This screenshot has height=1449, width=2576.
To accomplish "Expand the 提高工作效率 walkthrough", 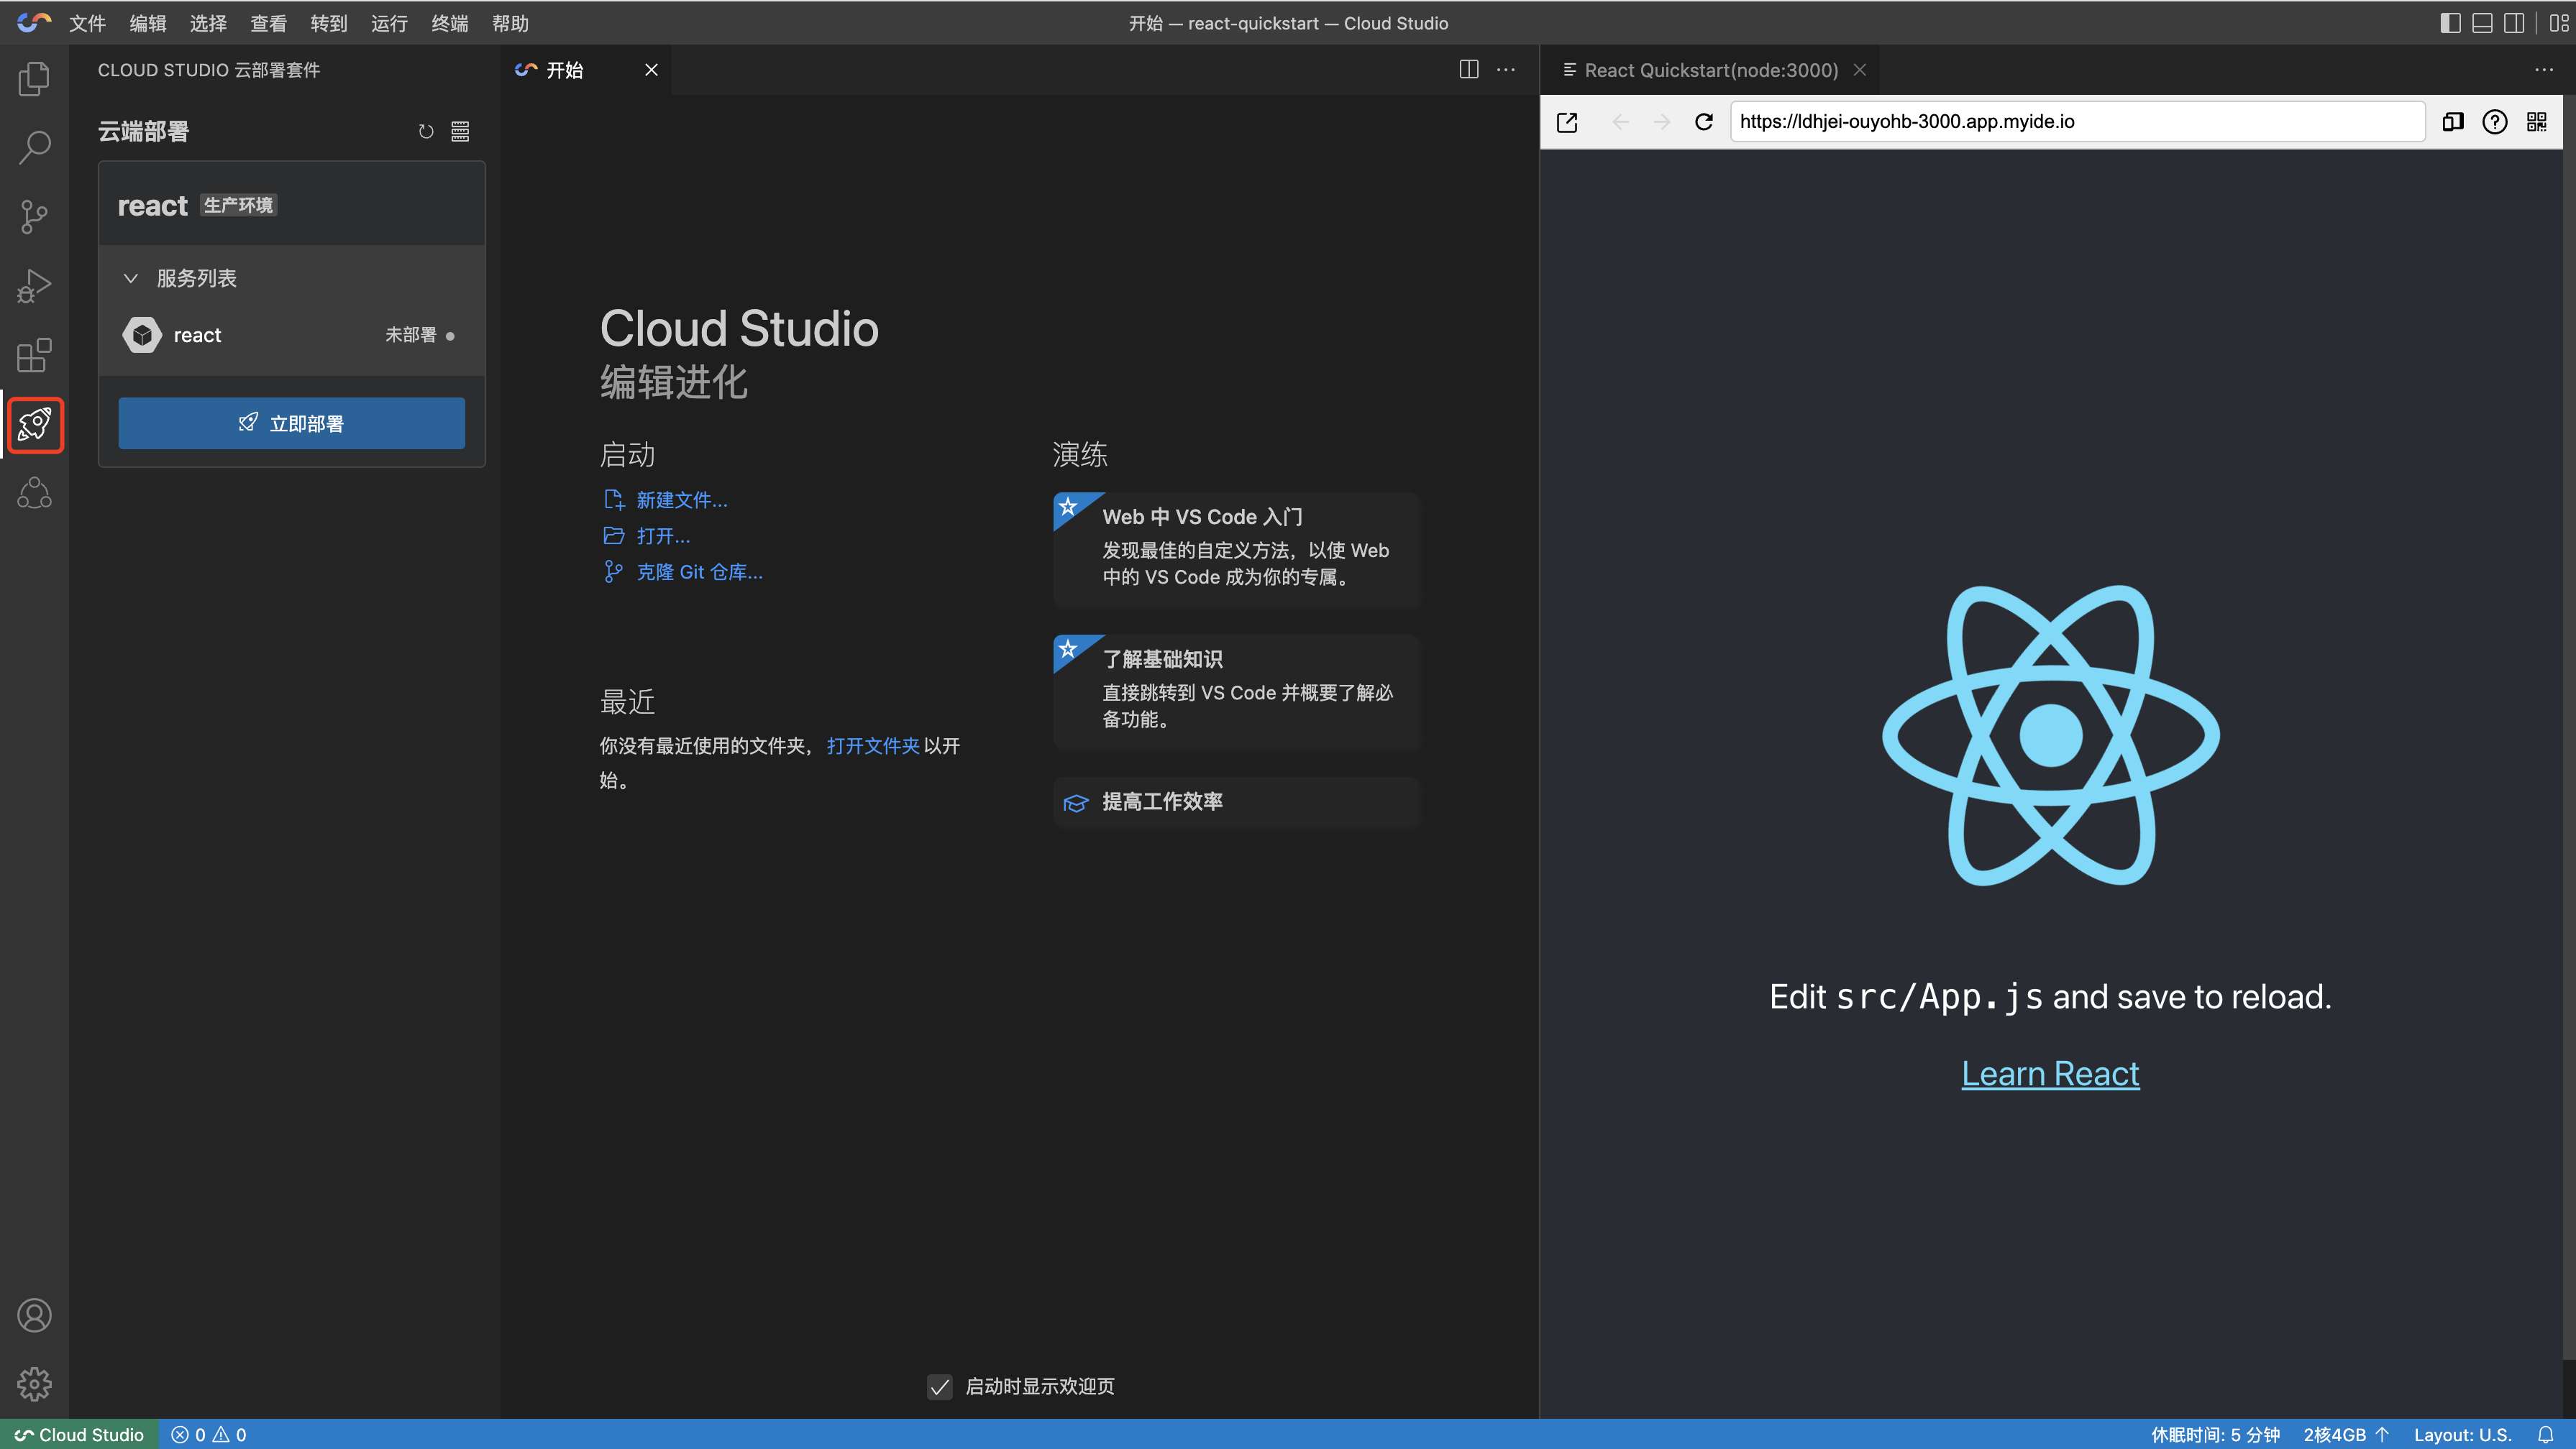I will click(x=1236, y=802).
